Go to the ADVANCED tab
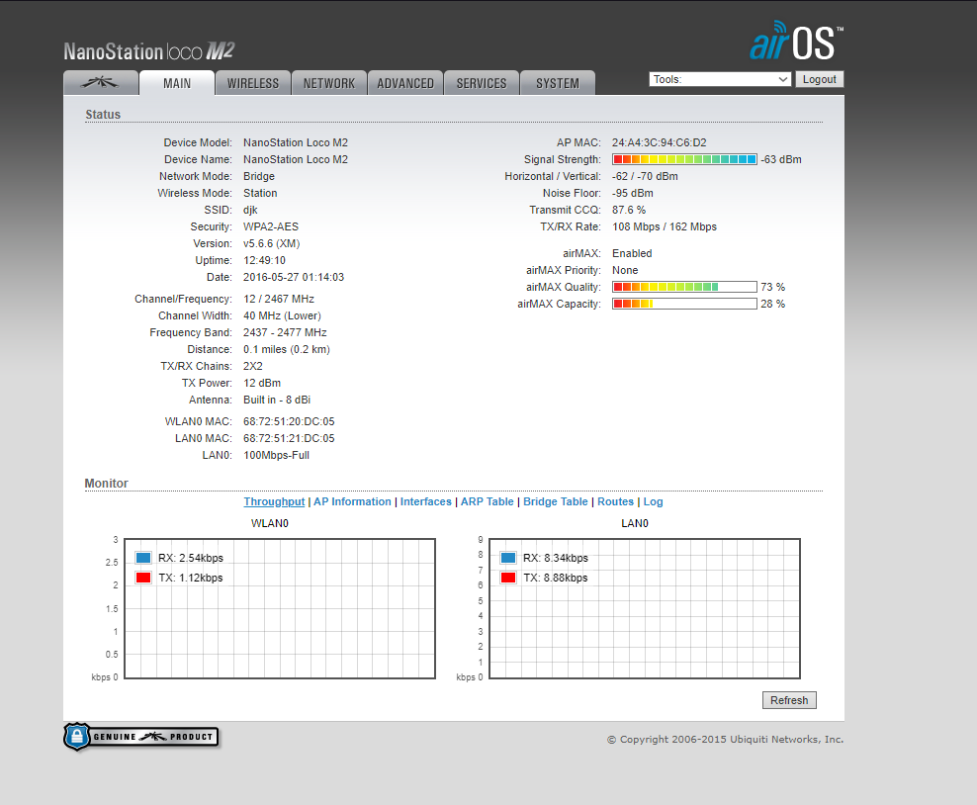Viewport: 977px width, 805px height. pos(405,83)
